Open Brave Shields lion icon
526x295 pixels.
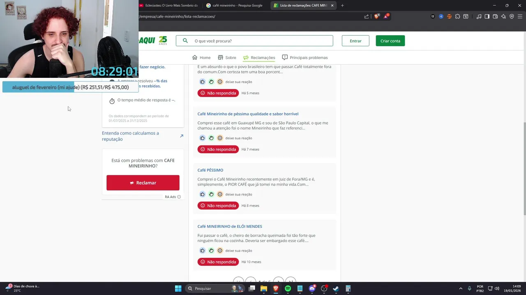376,16
